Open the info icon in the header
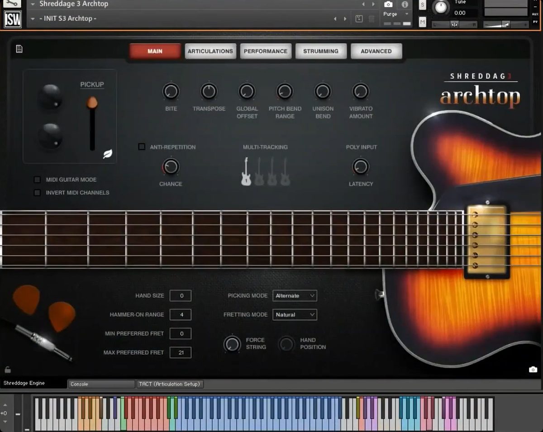 click(x=405, y=4)
